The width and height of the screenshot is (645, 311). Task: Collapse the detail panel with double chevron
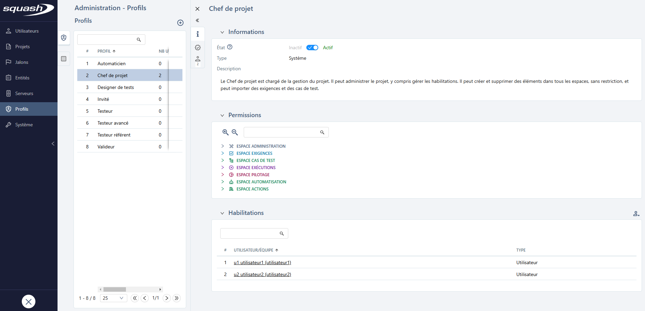(x=197, y=20)
